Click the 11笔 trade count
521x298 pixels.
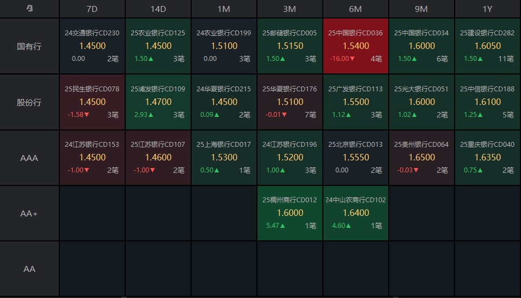506,59
